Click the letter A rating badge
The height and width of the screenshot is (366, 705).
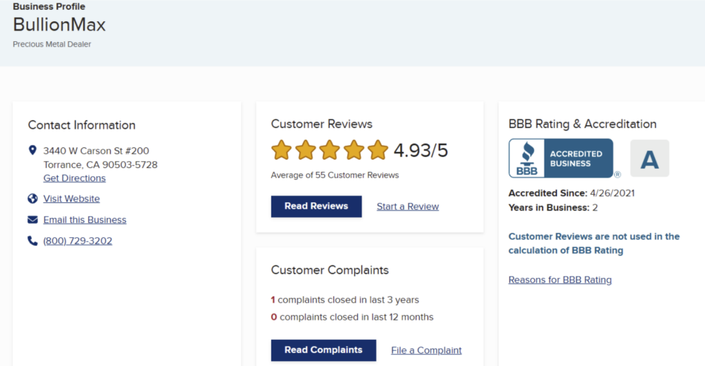click(x=649, y=158)
